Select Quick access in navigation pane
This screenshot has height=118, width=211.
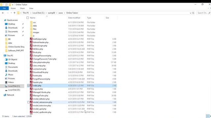(12, 20)
